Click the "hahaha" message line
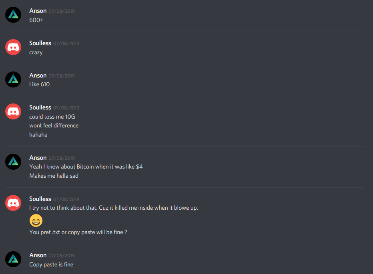 point(38,135)
